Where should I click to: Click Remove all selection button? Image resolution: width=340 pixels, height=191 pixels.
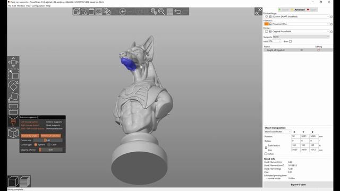(51, 136)
